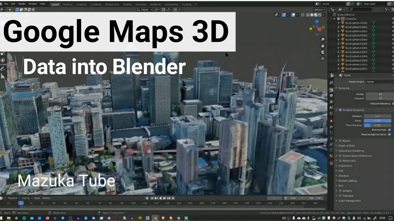Screen dimensions: 394x221
Task: Toggle X-ray display in viewport header
Action: [x=303, y=15]
